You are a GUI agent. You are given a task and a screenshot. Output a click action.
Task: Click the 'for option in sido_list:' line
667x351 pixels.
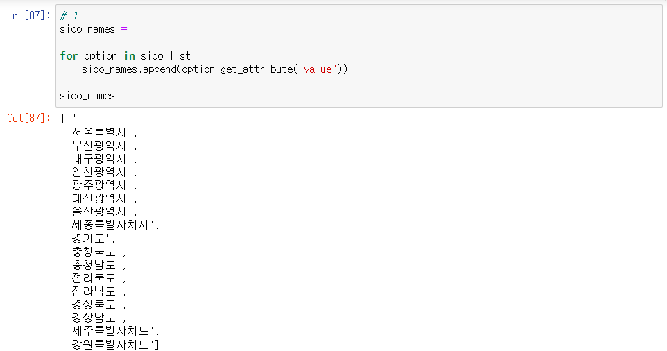coord(128,55)
